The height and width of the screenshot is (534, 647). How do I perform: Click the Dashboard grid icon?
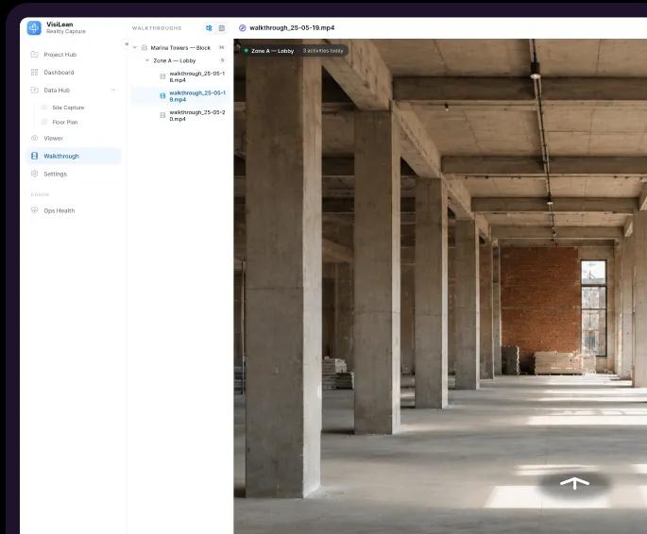(35, 72)
